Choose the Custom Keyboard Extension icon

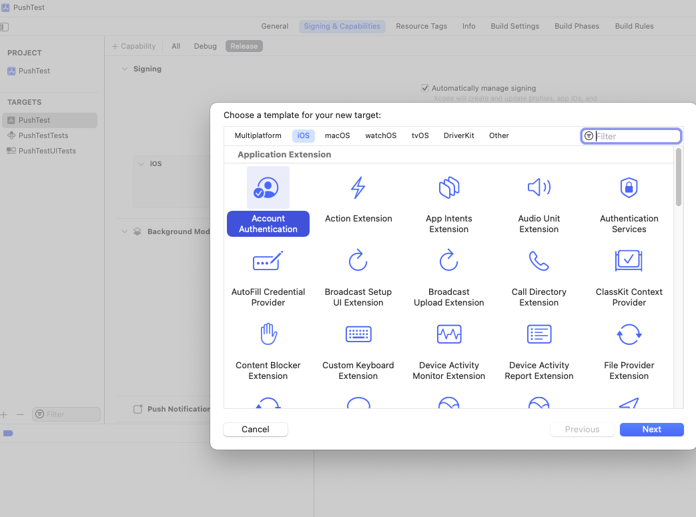358,334
